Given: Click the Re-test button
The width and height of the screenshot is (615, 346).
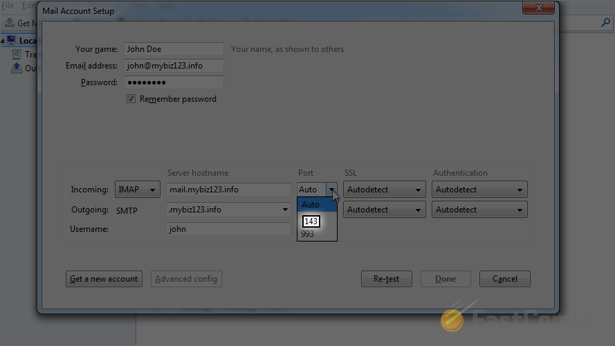Looking at the screenshot, I should click(x=386, y=279).
